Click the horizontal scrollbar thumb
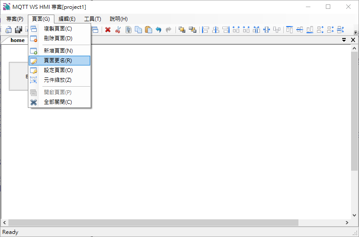Screen dimensions: 359x237 click(x=153, y=222)
